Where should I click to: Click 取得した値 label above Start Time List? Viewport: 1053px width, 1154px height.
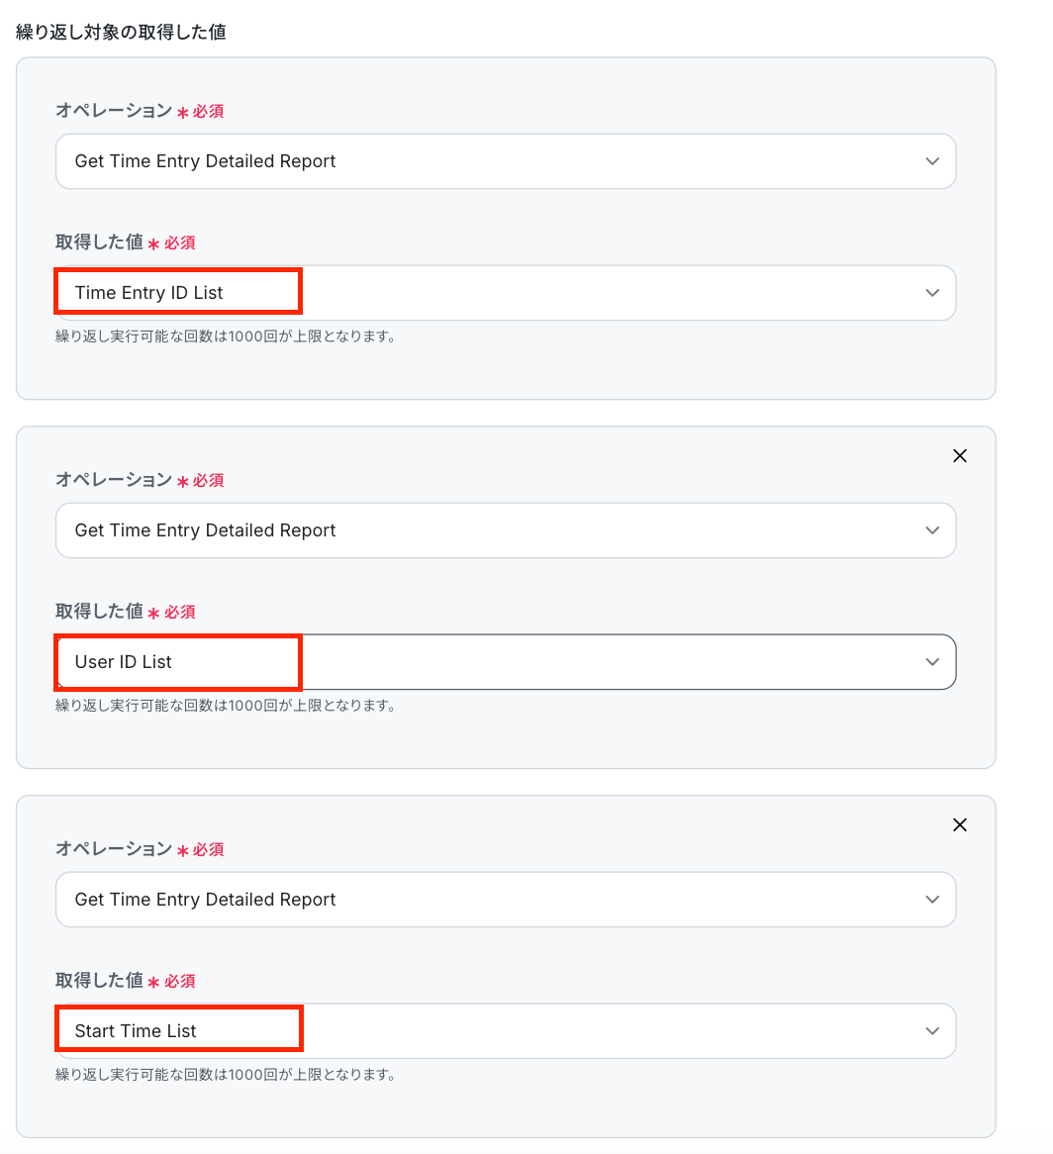(x=99, y=981)
